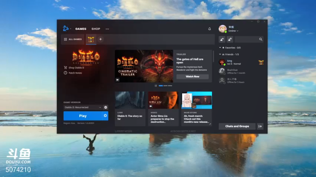Open the Patch Notes link
Image resolution: width=316 pixels, height=177 pixels.
(x=73, y=73)
